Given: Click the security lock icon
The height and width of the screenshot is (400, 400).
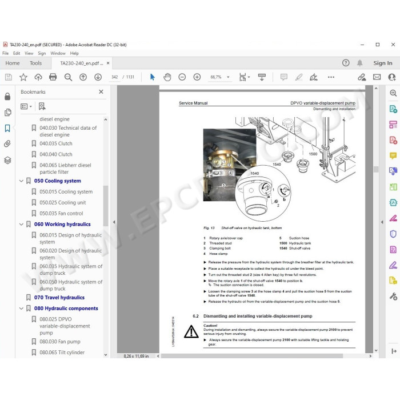Looking at the screenshot, I should pyautogui.click(x=7, y=96).
